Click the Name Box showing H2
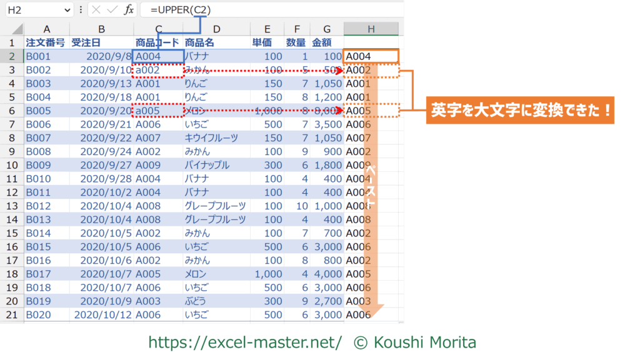The height and width of the screenshot is (352, 625). [x=34, y=9]
